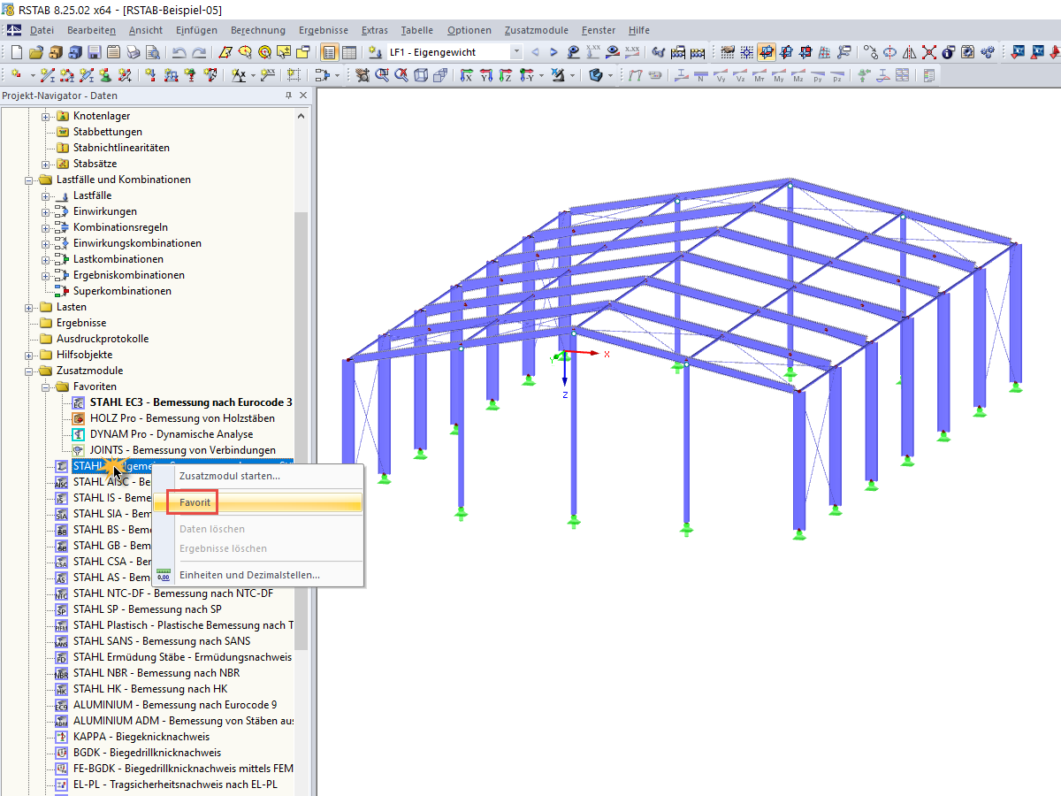Open the Ergebnisse menu
Image resolution: width=1061 pixels, height=796 pixels.
tap(324, 30)
